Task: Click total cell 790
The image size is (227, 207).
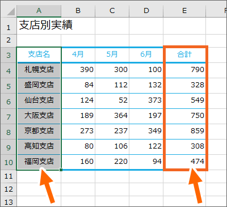Action: click(x=184, y=70)
